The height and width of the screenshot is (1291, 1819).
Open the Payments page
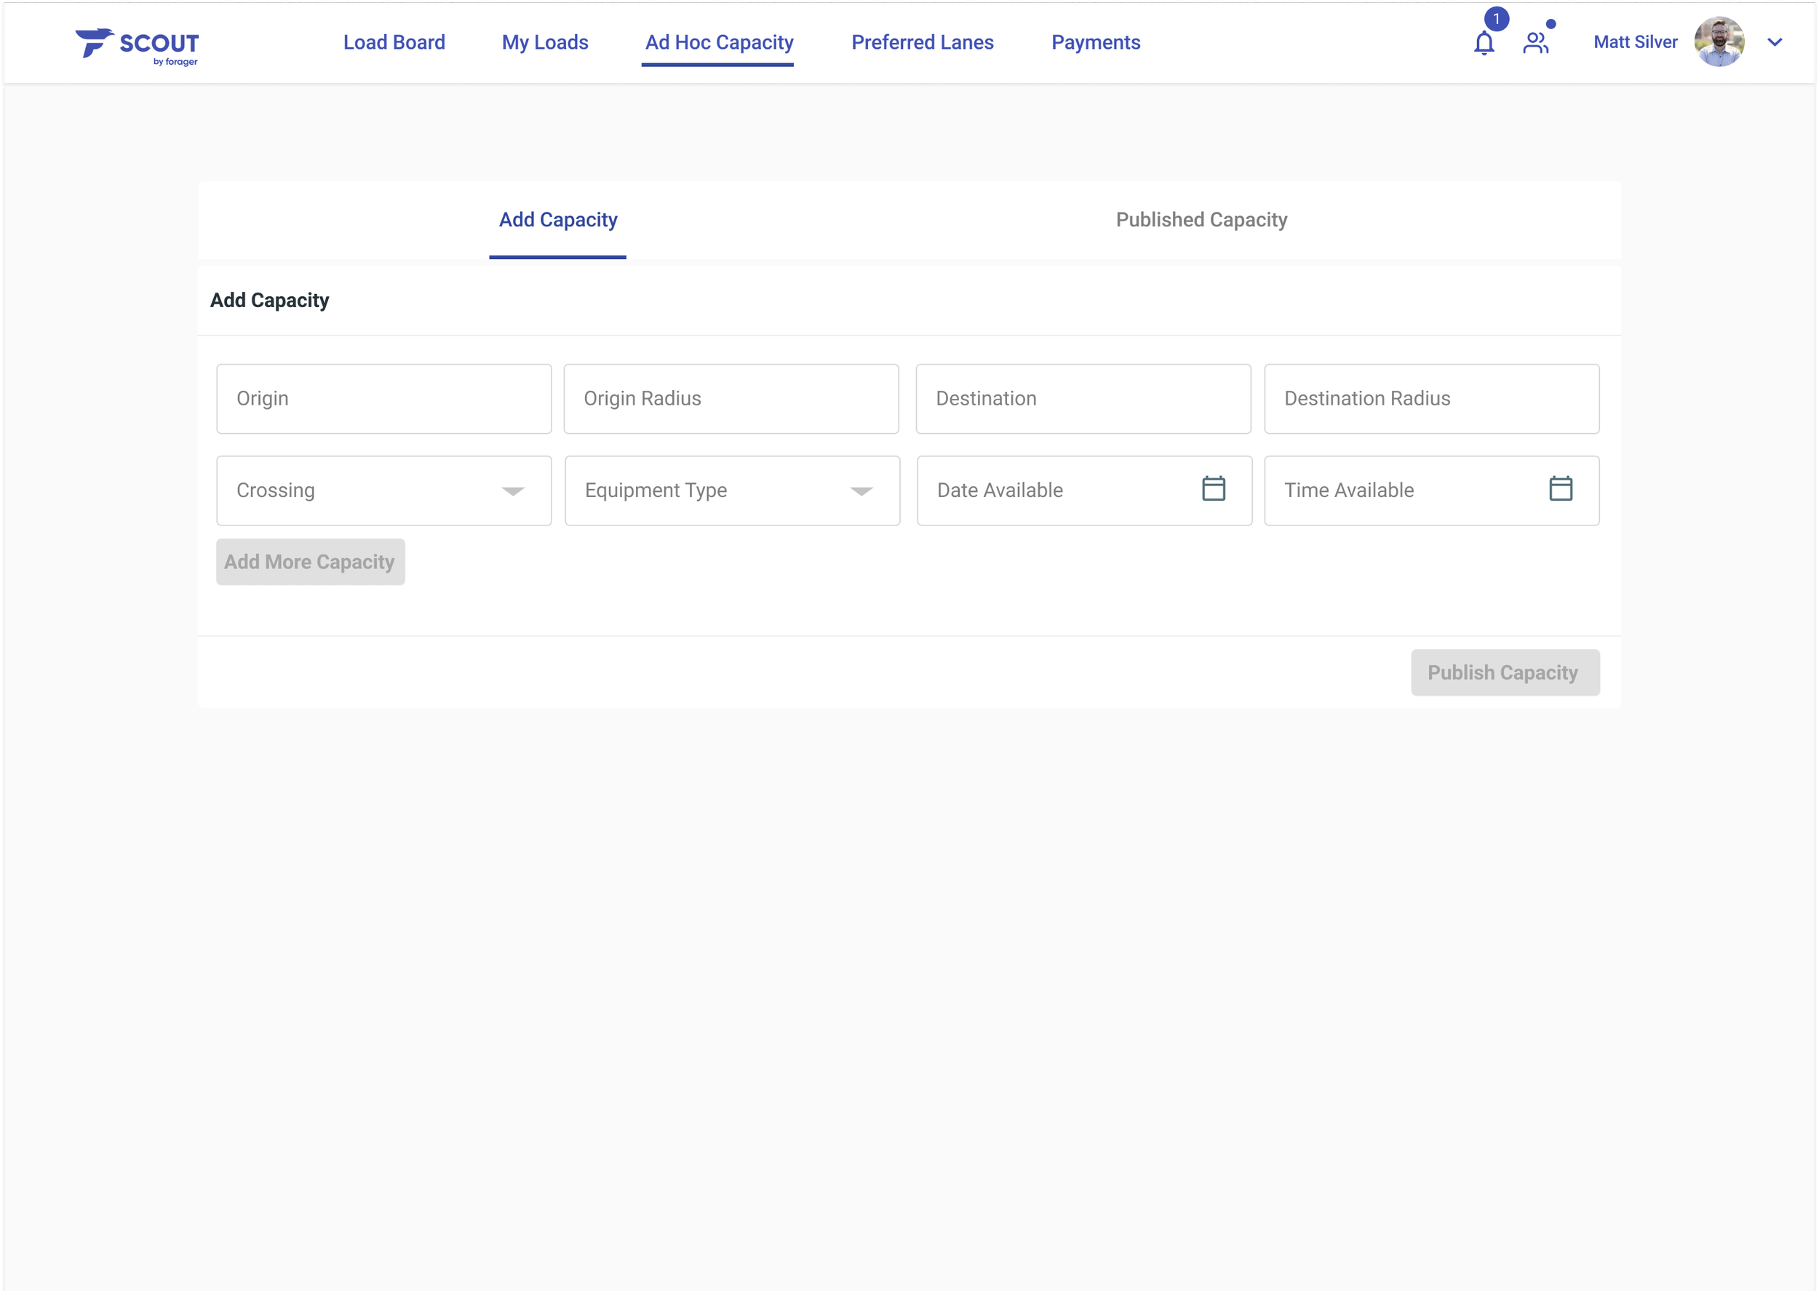1095,42
